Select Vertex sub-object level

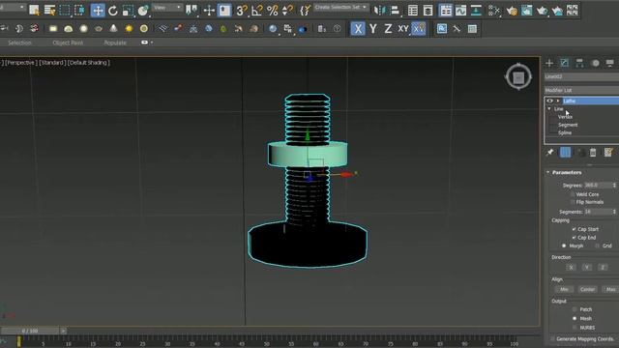point(565,117)
